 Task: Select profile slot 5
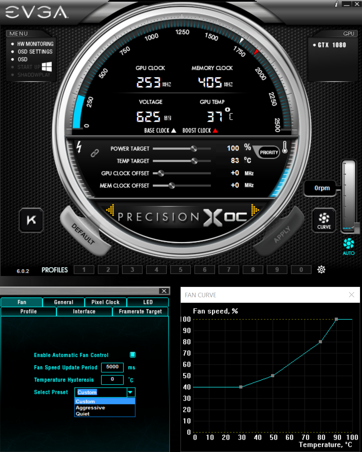pos(180,269)
